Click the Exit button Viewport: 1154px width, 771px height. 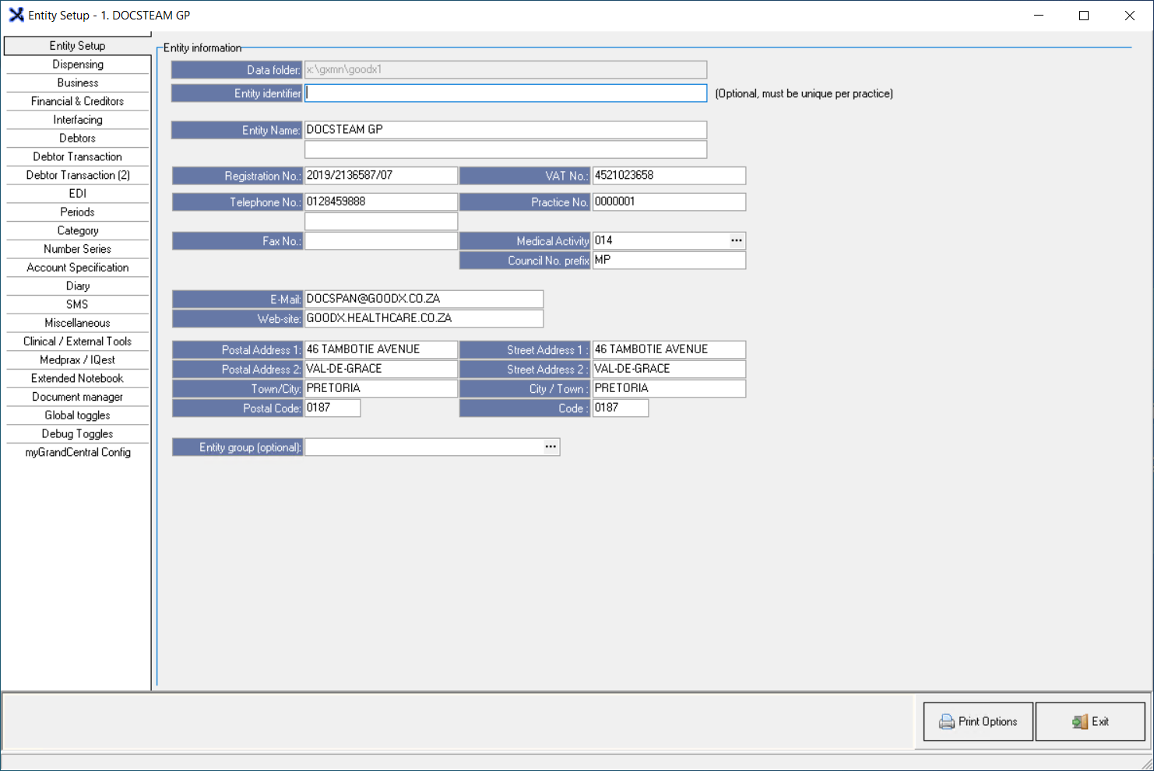click(x=1090, y=721)
